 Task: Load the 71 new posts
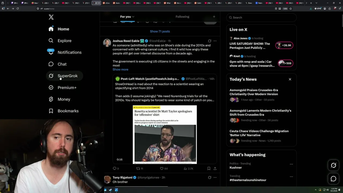(x=160, y=31)
